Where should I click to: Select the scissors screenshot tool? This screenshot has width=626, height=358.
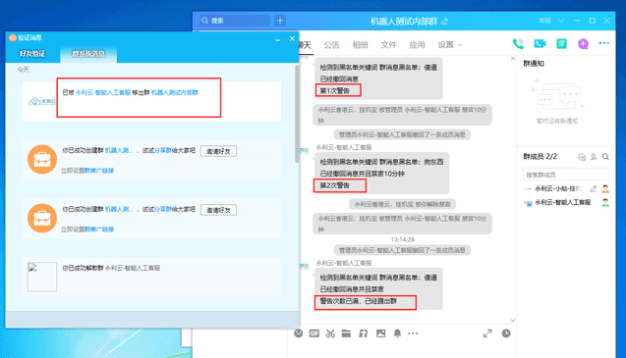click(330, 333)
